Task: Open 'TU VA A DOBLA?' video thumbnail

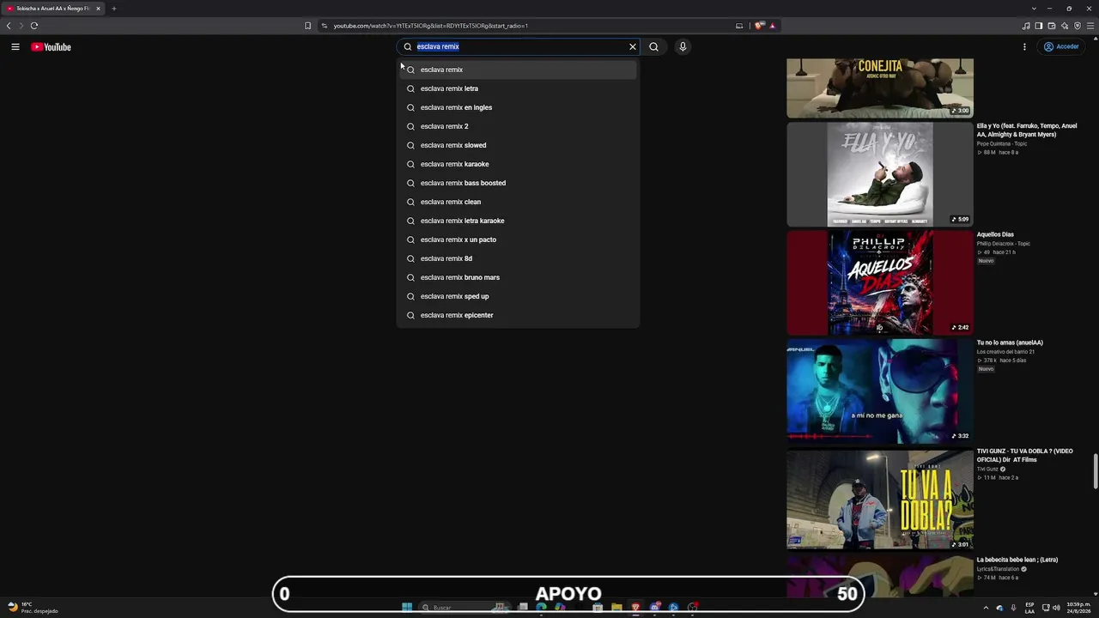Action: tap(880, 500)
